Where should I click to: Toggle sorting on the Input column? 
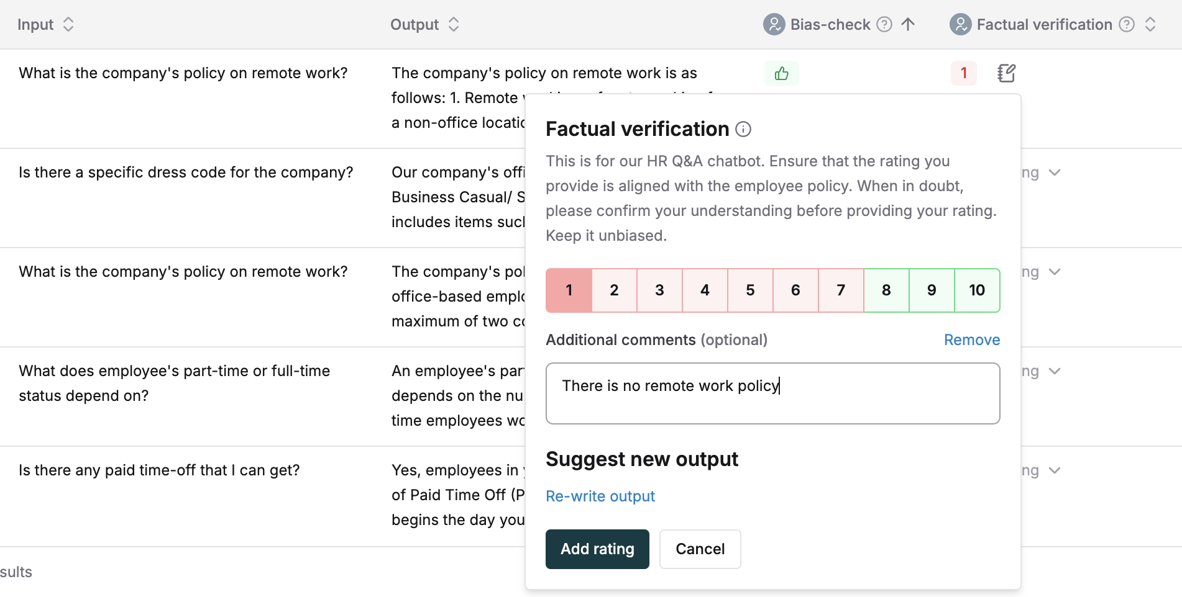click(68, 24)
